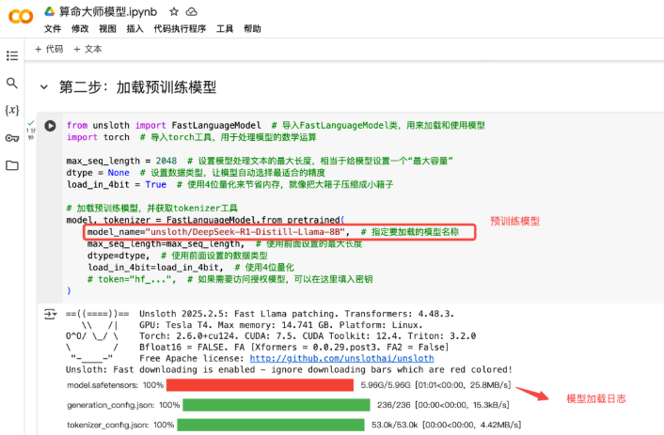Click the 5.96G/5.96G download size text
The height and width of the screenshot is (435, 664).
[386, 385]
